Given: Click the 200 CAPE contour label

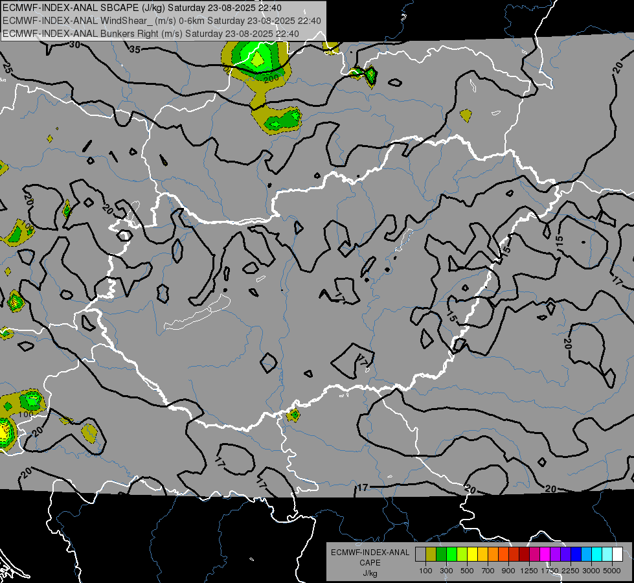Looking at the screenshot, I should click(271, 78).
